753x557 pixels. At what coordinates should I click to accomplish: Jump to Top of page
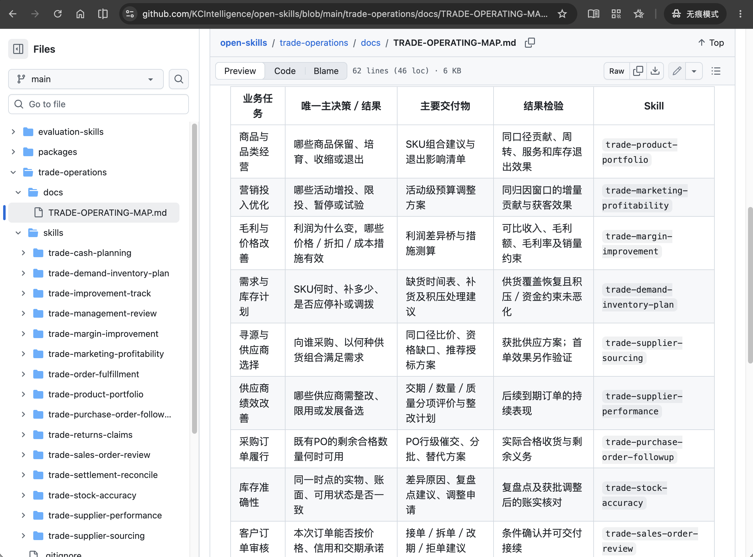[x=711, y=43]
